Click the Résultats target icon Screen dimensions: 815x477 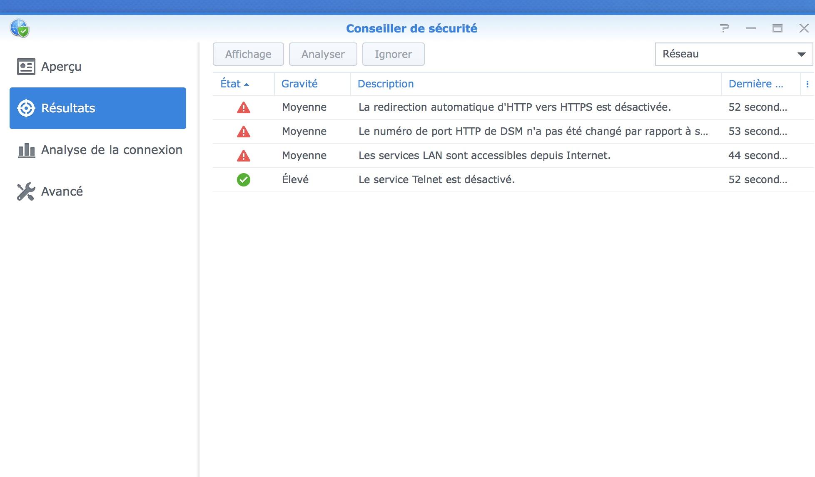[x=26, y=108]
